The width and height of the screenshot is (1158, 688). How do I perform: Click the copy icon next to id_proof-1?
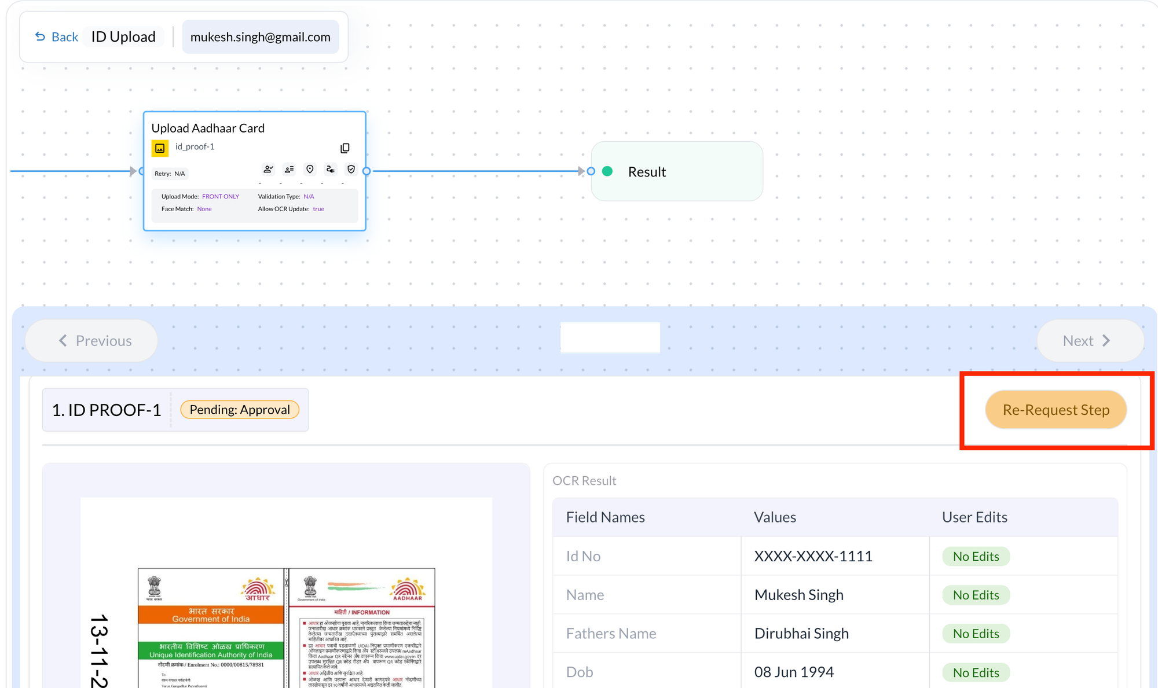pos(345,148)
